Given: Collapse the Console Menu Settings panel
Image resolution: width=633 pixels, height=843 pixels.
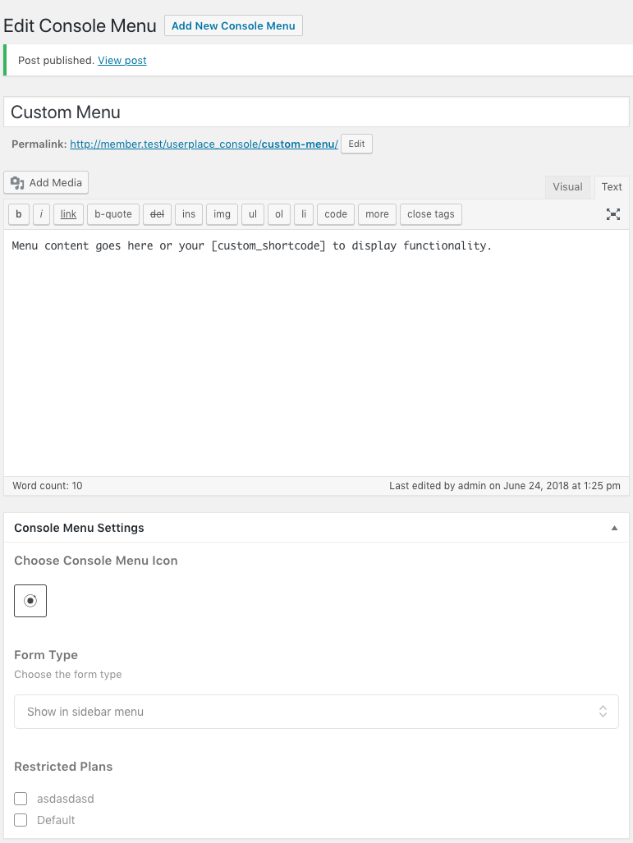Looking at the screenshot, I should [x=614, y=528].
